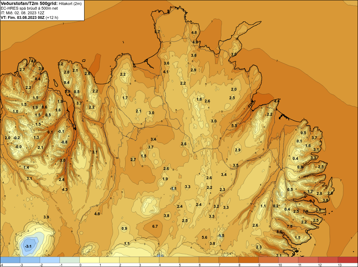Select legend color between 3 and 4

click(149, 260)
